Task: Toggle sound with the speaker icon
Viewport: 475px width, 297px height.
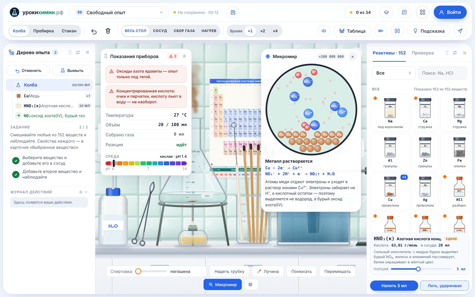Action: [324, 31]
